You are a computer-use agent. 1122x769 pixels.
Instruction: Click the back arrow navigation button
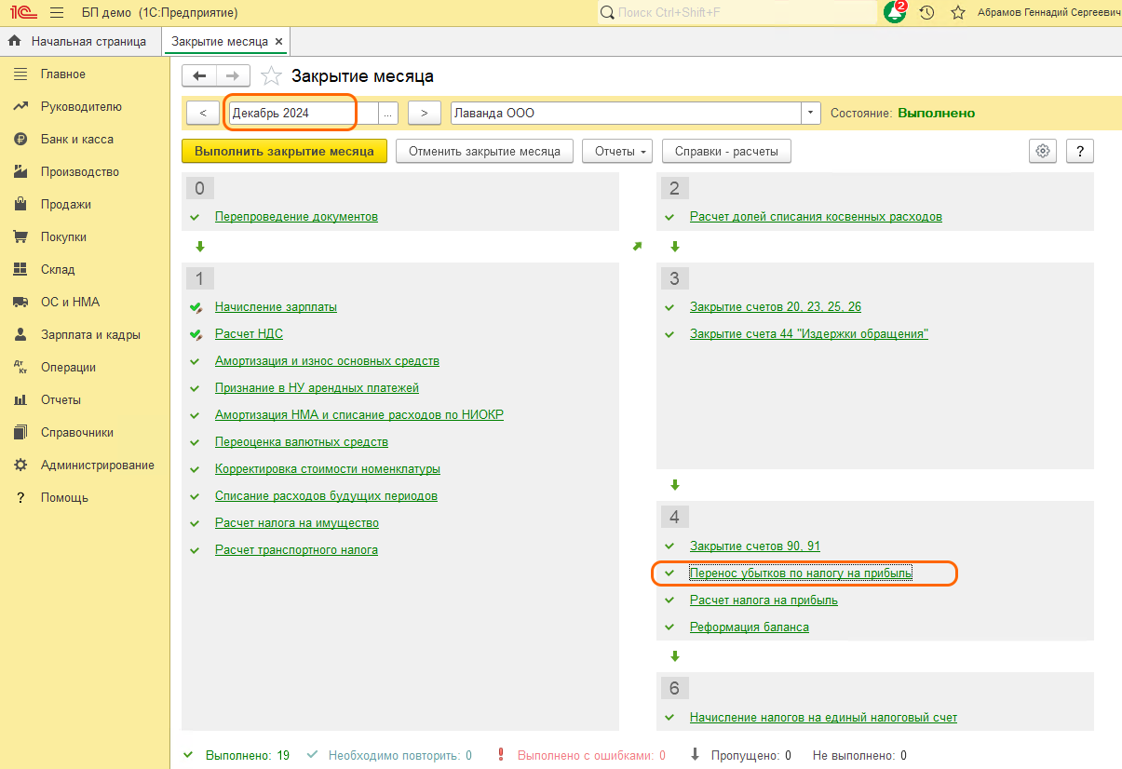pos(199,76)
